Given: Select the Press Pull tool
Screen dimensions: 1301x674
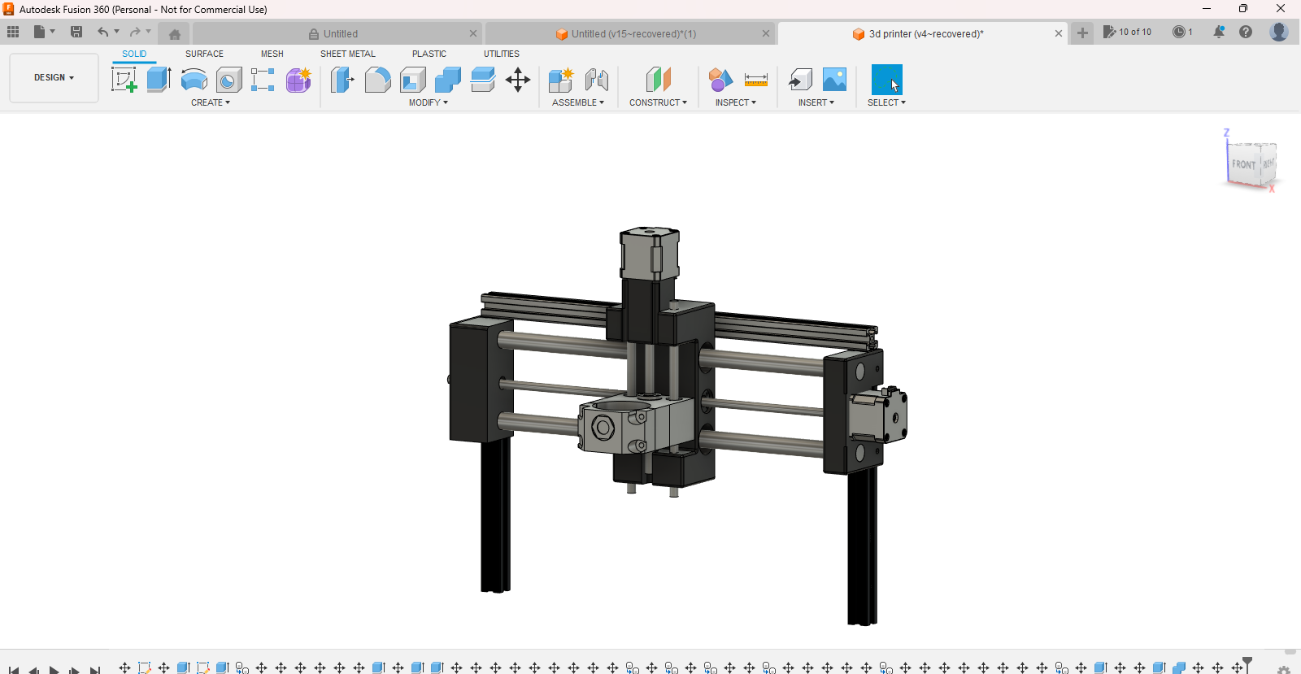Looking at the screenshot, I should pos(342,80).
